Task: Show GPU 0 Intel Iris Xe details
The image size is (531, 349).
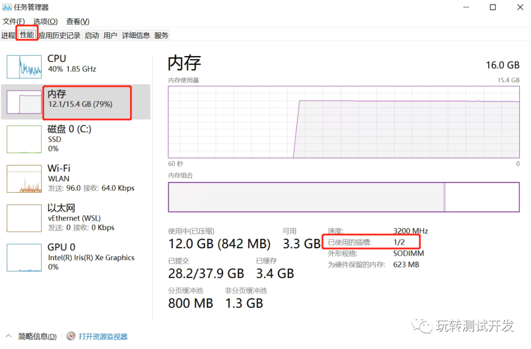Action: [74, 257]
